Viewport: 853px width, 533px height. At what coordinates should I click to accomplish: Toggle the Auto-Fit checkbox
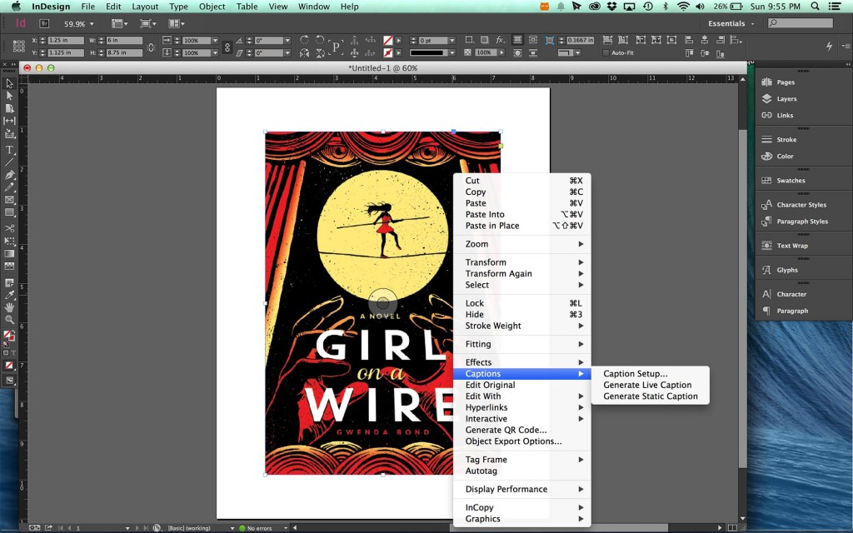tap(606, 52)
